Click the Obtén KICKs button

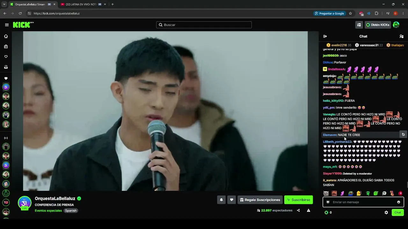(x=378, y=25)
